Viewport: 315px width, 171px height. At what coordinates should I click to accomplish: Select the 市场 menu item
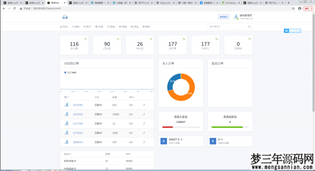coord(99,27)
